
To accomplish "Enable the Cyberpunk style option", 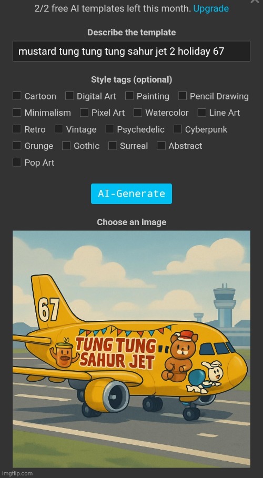I will coord(178,129).
